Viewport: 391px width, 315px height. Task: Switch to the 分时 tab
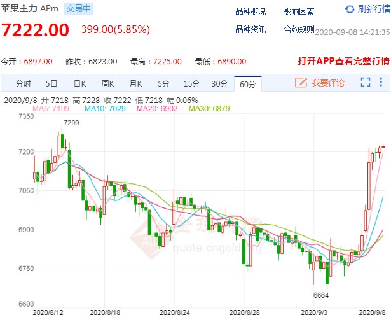point(24,83)
